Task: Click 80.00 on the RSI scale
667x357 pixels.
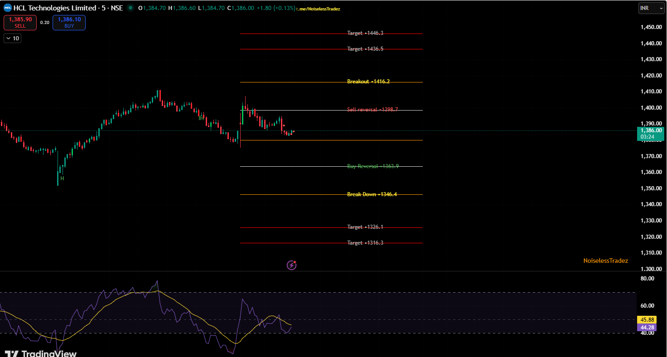Action: (x=648, y=279)
